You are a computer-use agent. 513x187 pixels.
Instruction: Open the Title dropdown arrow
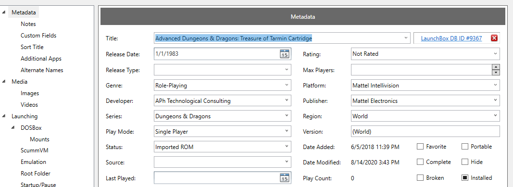(406, 37)
